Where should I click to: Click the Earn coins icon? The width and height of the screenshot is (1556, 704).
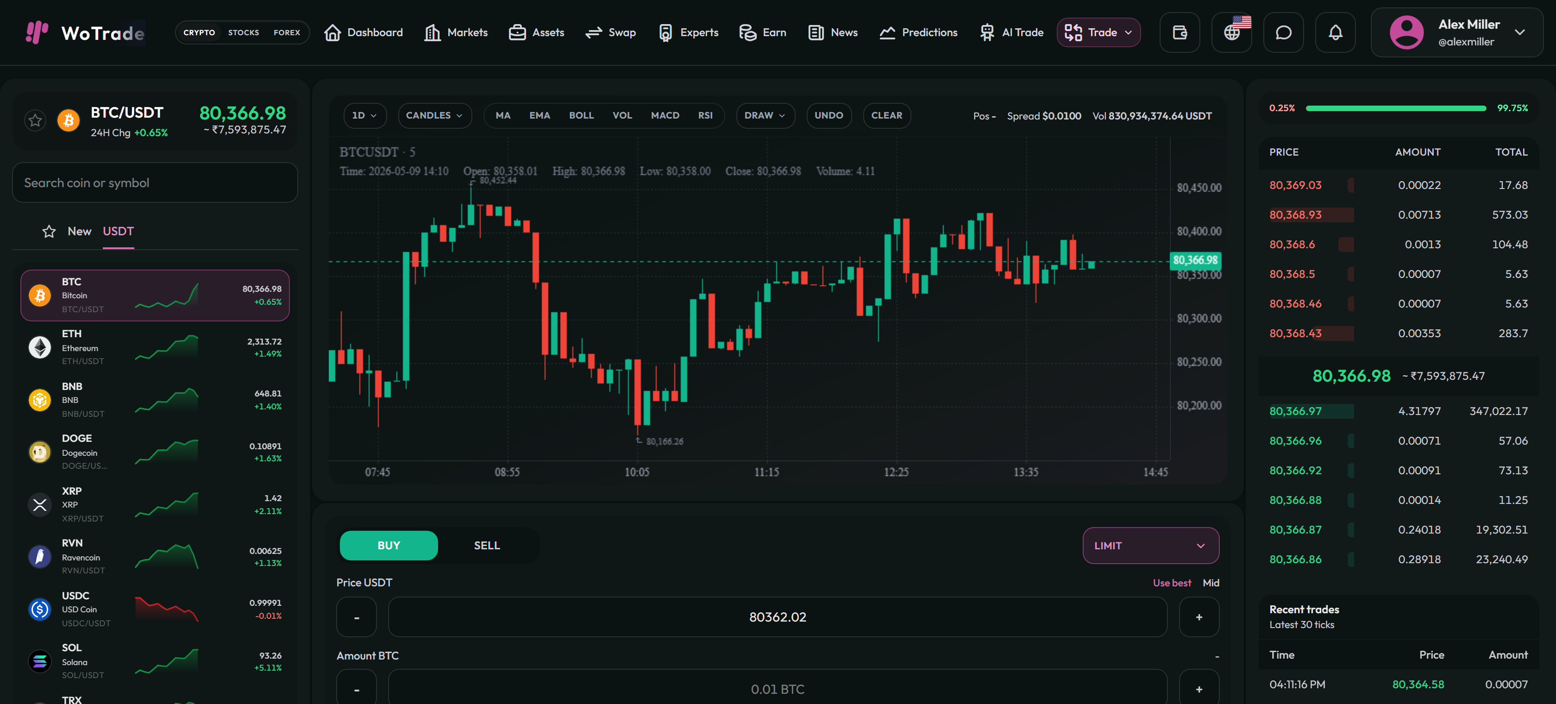(x=748, y=32)
